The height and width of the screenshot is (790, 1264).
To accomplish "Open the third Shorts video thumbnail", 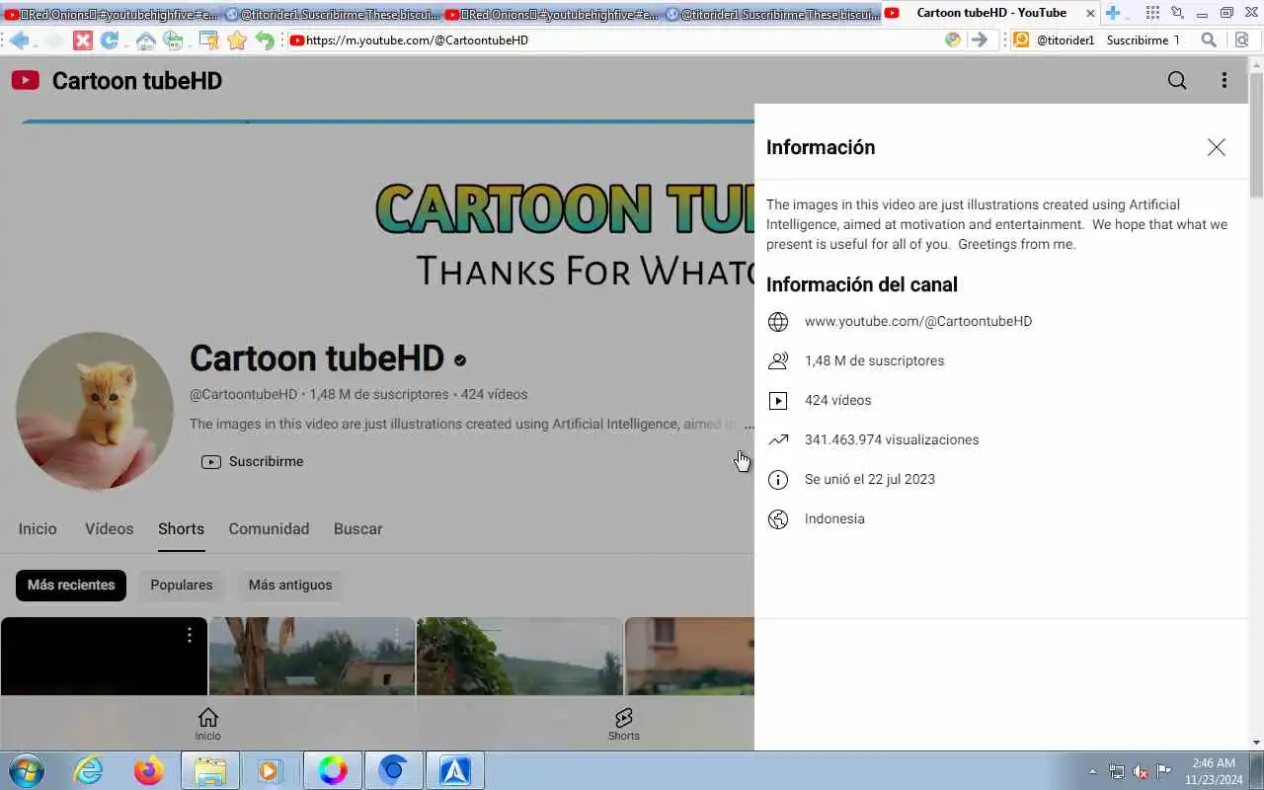I will pyautogui.click(x=519, y=657).
